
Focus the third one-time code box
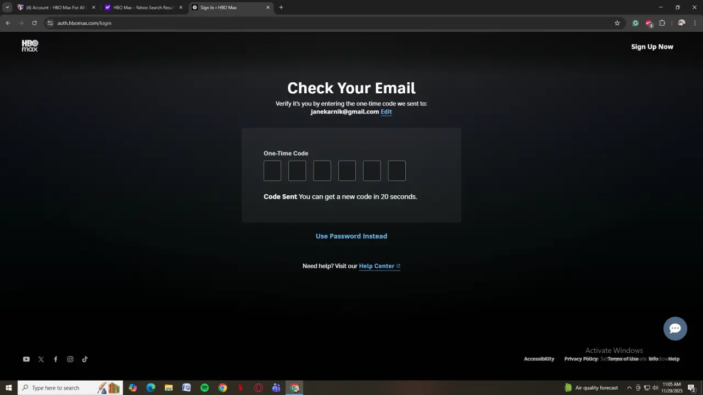322,171
